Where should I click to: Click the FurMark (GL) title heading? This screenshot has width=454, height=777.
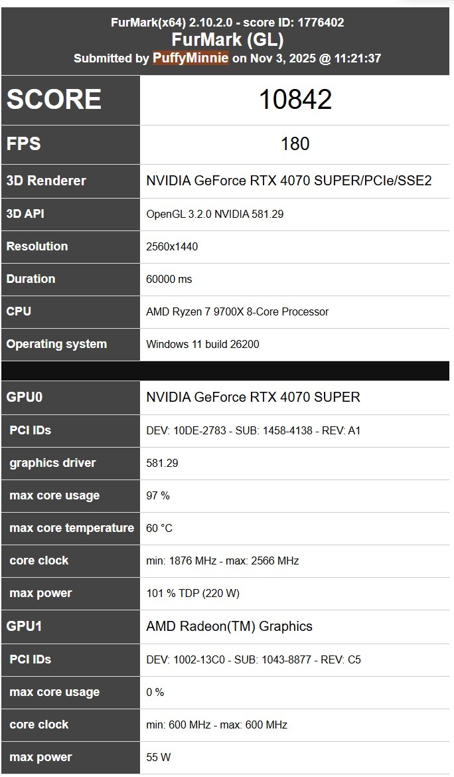tap(227, 40)
